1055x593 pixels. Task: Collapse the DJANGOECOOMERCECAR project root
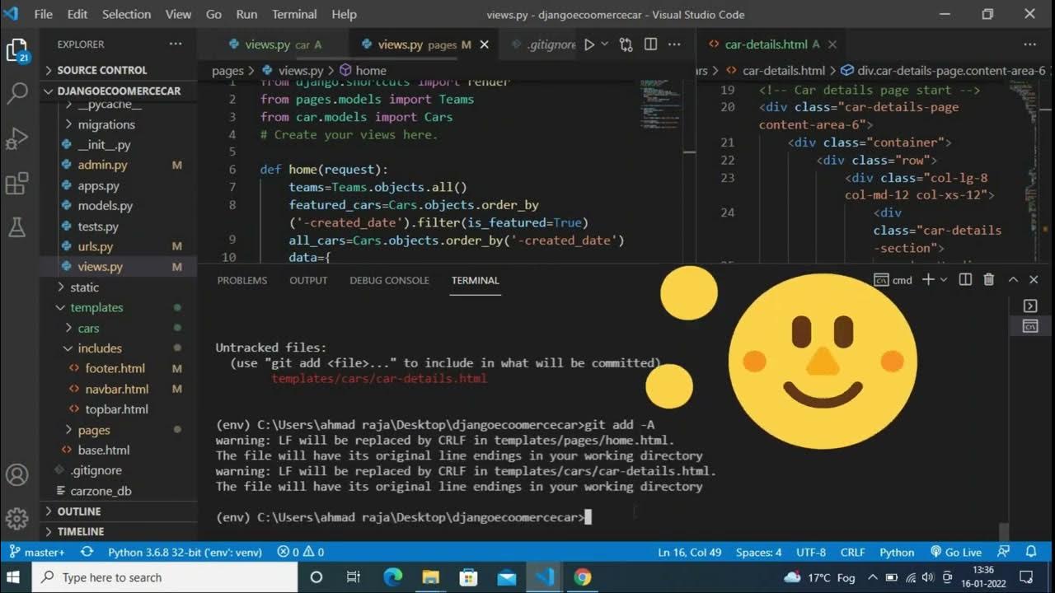pos(118,91)
